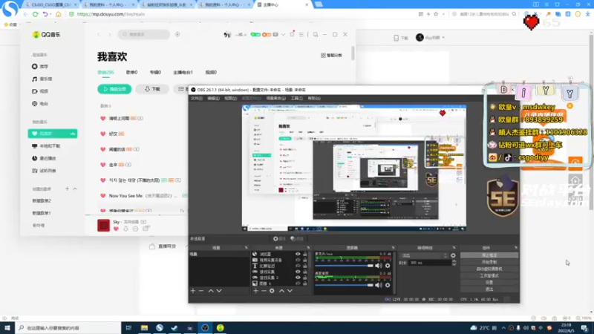This screenshot has width=594, height=334.
Task: Open 试听列表 in QQ音乐 sidebar
Action: [x=44, y=171]
